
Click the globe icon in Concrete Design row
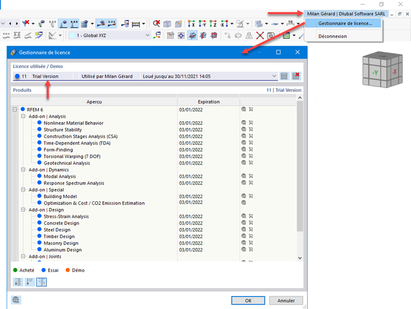tap(243, 223)
